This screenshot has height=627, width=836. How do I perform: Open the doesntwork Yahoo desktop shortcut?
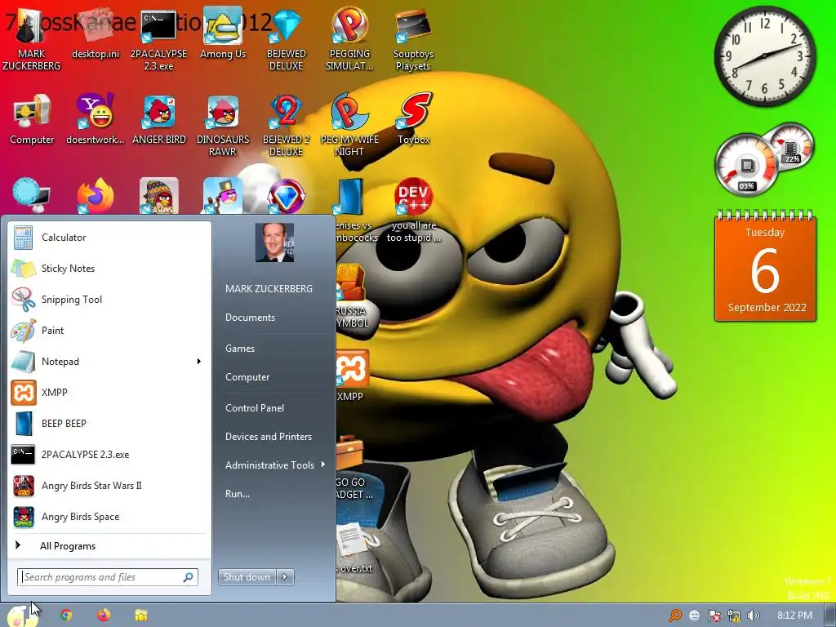click(x=95, y=120)
